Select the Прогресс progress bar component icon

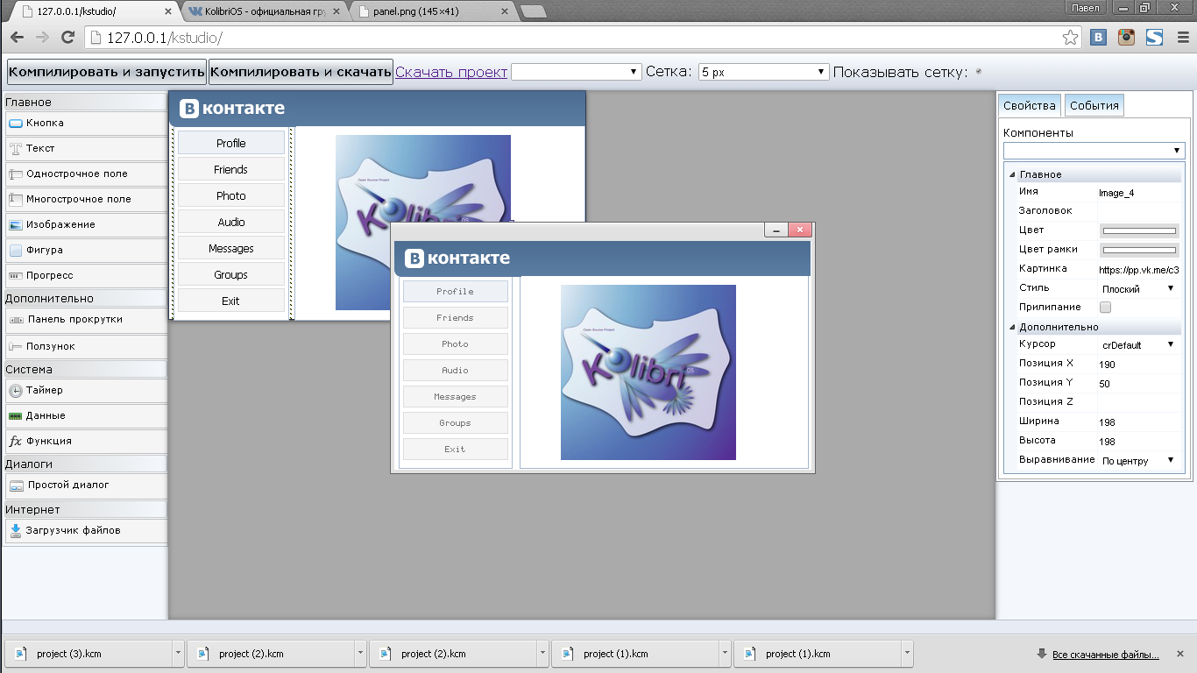[16, 276]
